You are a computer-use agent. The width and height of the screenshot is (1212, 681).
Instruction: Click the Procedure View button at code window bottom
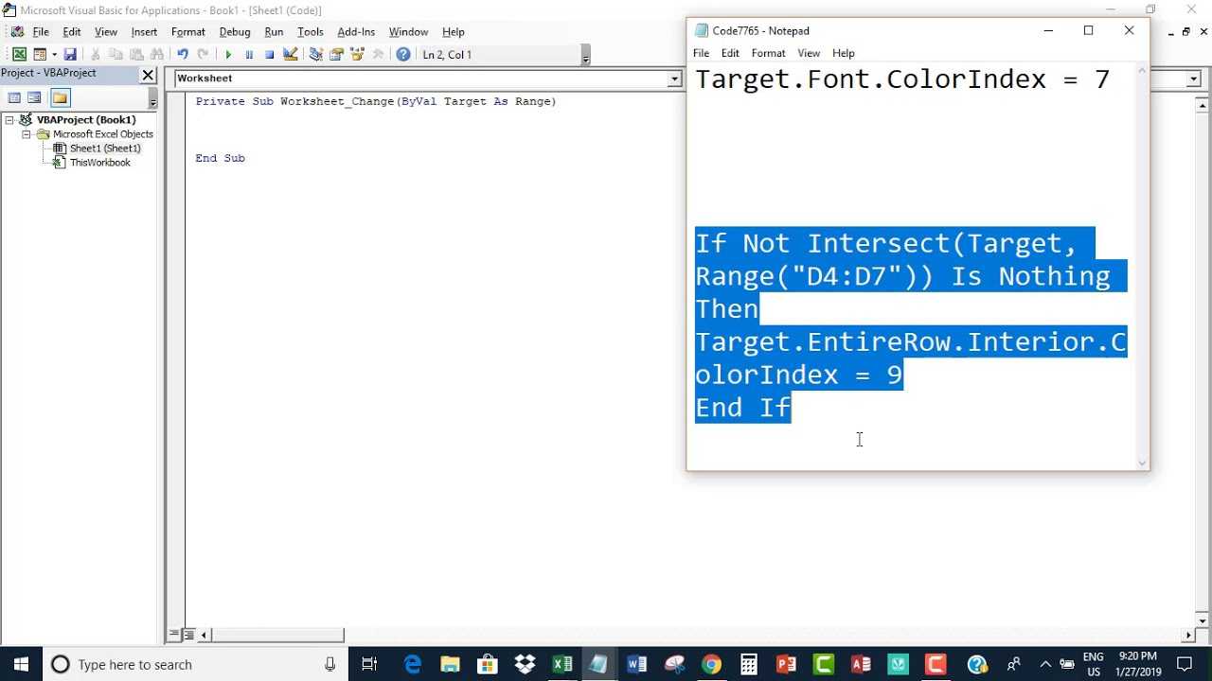pyautogui.click(x=174, y=635)
